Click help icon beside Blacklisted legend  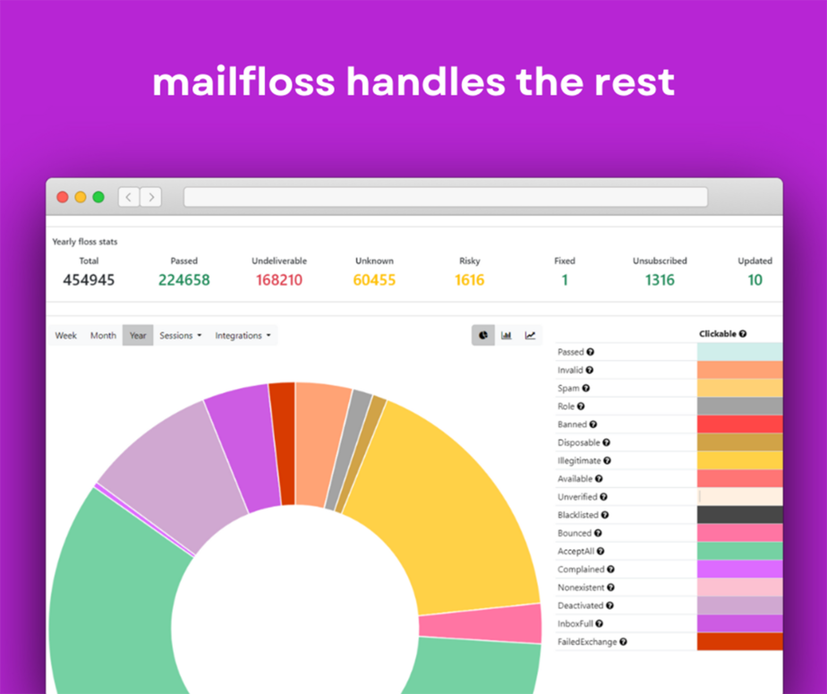click(604, 515)
